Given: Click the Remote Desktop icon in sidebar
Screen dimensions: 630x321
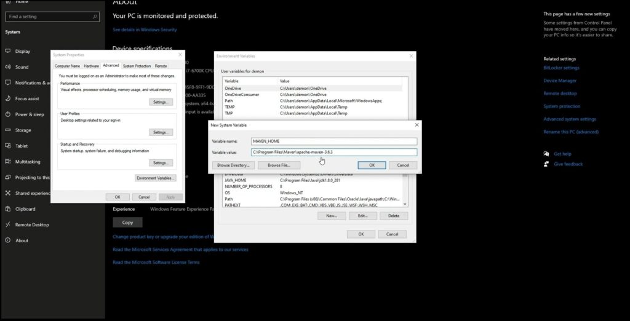Looking at the screenshot, I should [7, 224].
